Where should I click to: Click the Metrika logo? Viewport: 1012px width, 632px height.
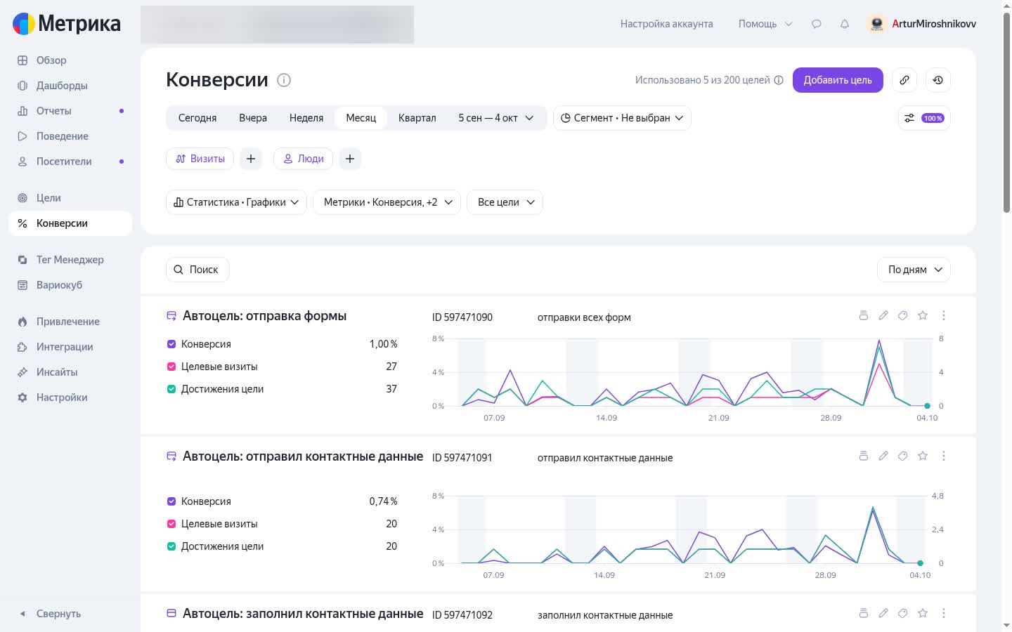[x=67, y=24]
